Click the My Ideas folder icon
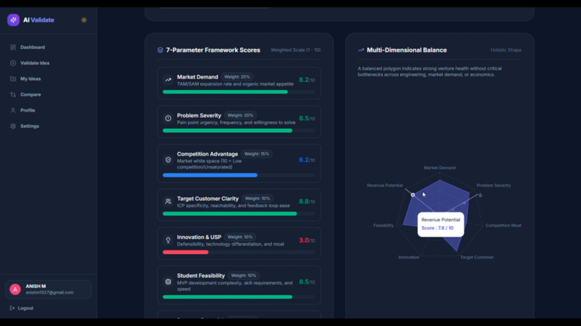The height and width of the screenshot is (326, 581). tap(13, 79)
